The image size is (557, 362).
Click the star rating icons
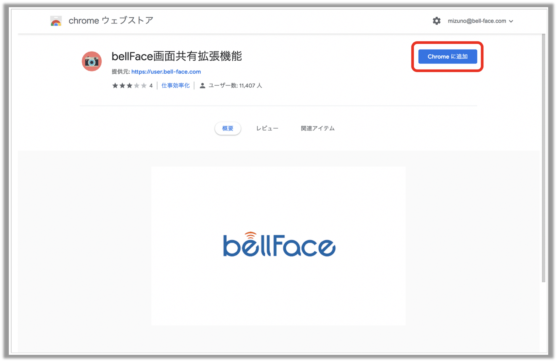click(x=129, y=86)
